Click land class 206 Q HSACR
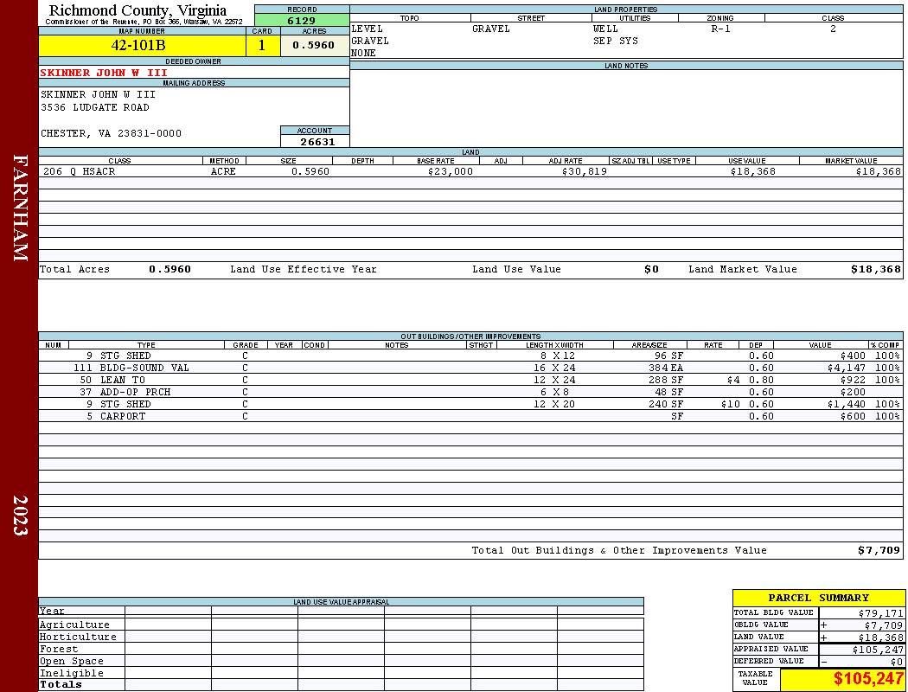908x692 pixels. click(x=80, y=171)
